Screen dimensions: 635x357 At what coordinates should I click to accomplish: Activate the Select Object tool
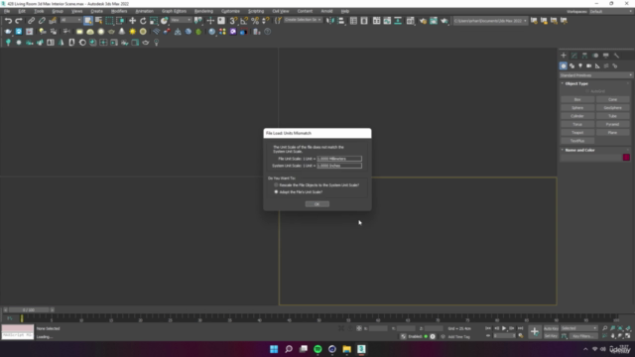pos(88,21)
